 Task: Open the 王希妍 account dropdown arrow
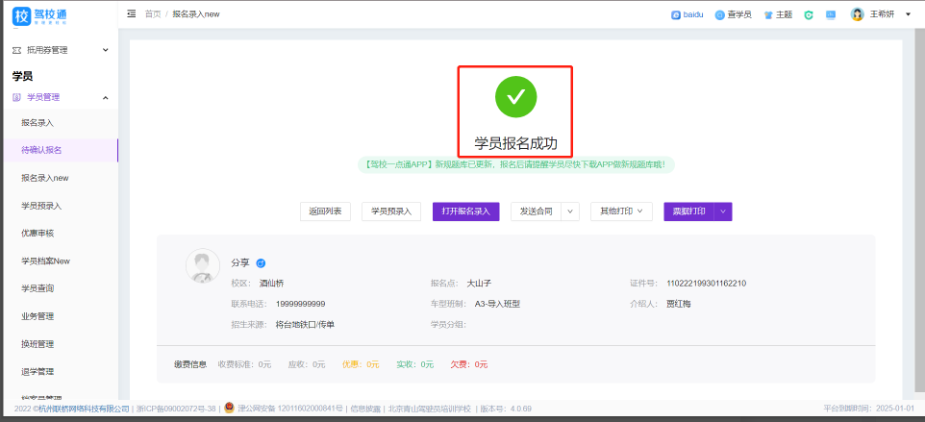[908, 14]
